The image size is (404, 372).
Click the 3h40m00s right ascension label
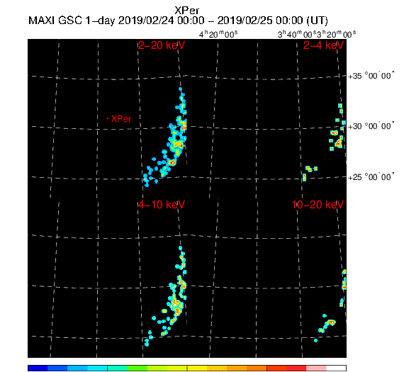pos(297,34)
